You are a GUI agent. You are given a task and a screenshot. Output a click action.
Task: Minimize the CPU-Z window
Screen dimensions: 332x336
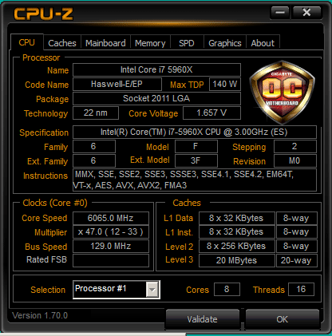tap(280, 12)
